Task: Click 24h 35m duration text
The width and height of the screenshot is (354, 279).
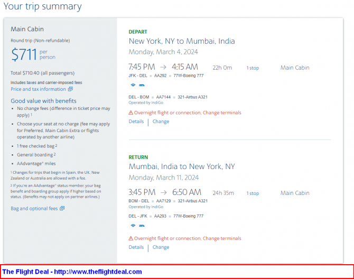Action: coord(223,193)
